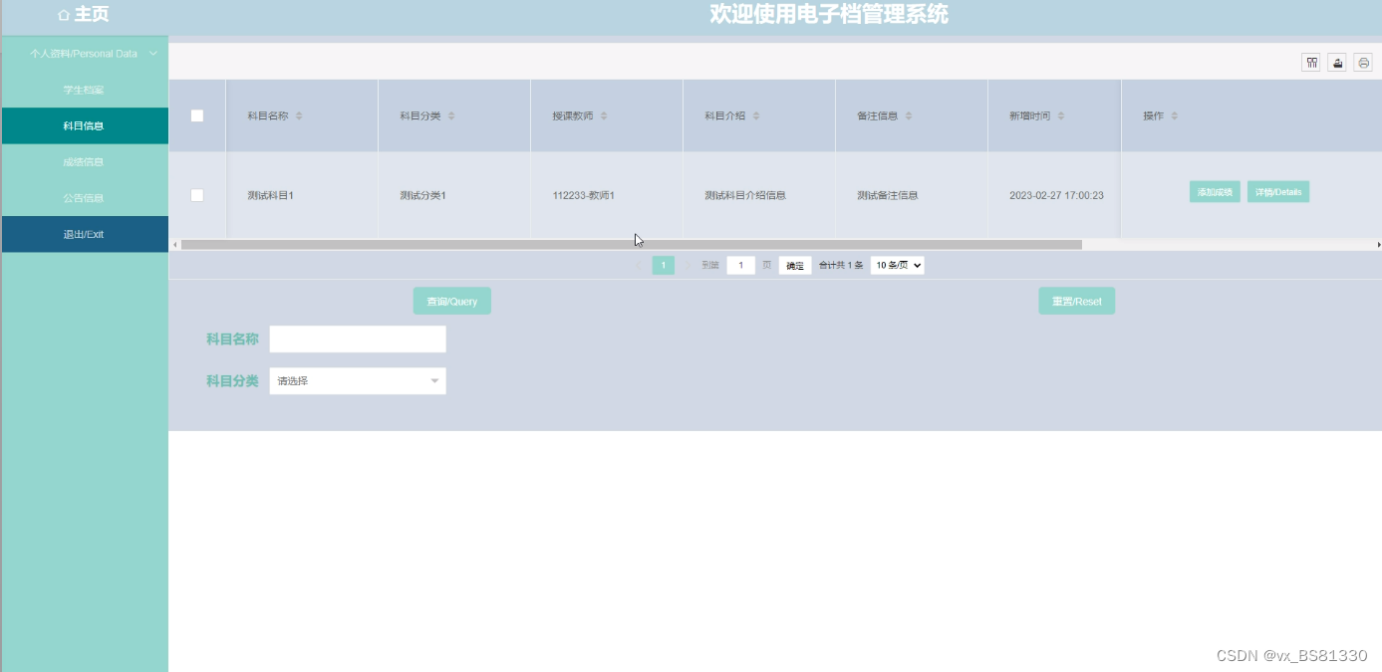This screenshot has width=1382, height=672.
Task: Go to 主页 home icon link
Action: (x=84, y=15)
